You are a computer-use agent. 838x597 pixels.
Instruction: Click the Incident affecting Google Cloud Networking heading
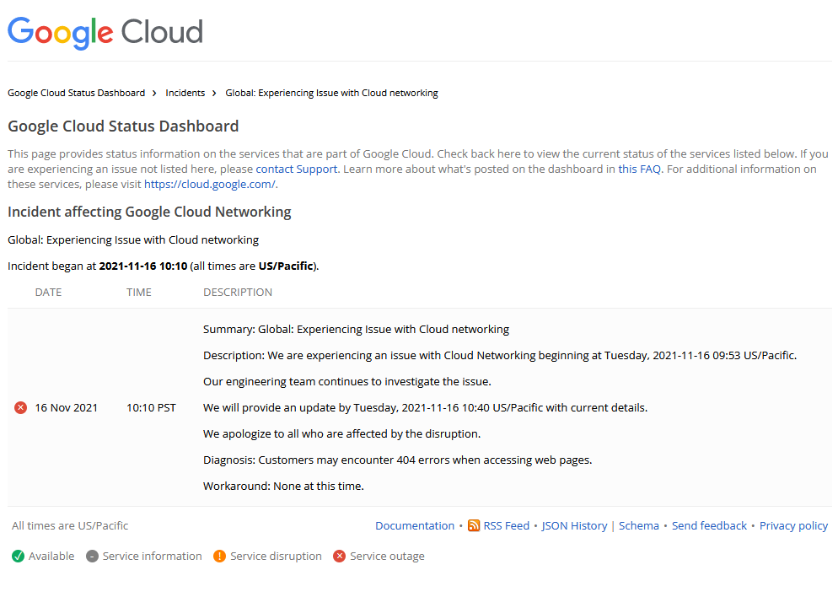point(149,212)
